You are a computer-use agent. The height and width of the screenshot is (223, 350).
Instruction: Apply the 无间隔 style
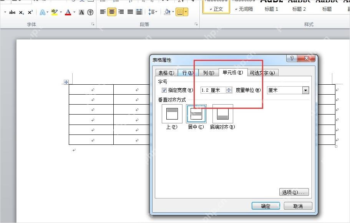[244, 7]
